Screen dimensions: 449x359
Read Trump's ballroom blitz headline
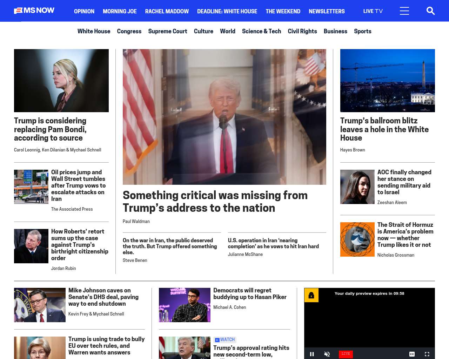[384, 129]
